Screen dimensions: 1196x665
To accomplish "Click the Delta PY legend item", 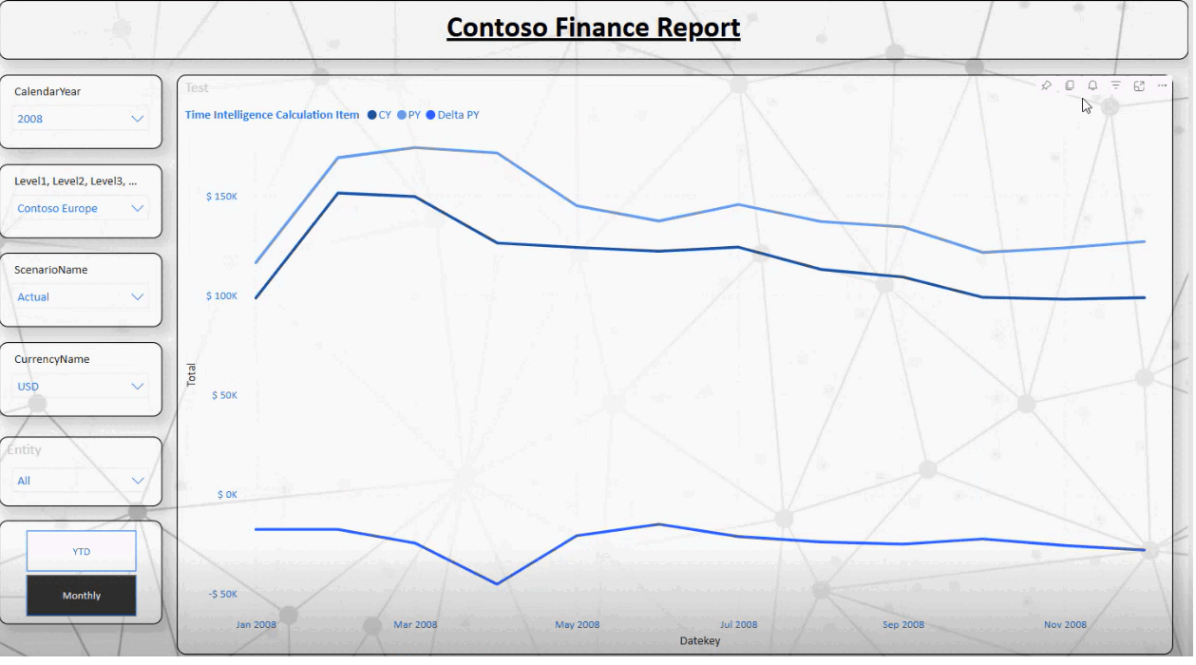I will (x=452, y=115).
